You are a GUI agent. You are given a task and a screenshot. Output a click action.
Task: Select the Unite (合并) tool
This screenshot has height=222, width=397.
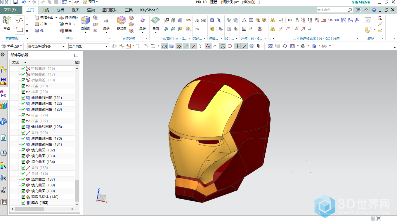tap(66, 24)
